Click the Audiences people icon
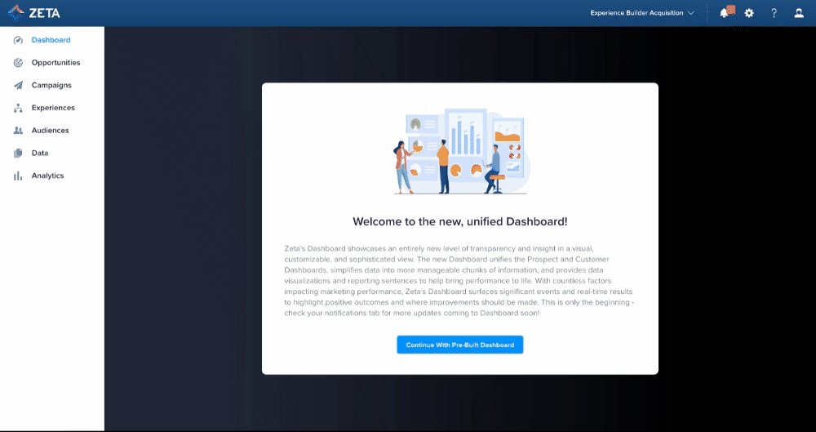Viewport: 816px width, 432px height. (18, 131)
